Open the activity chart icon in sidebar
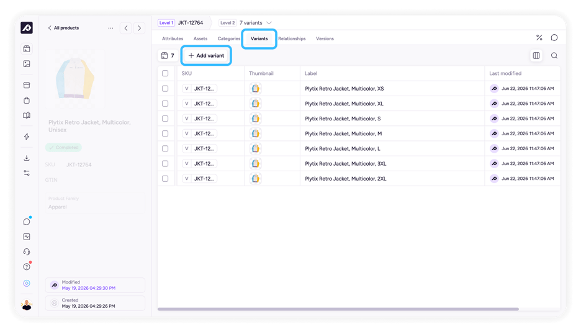The image size is (581, 332). (x=27, y=237)
